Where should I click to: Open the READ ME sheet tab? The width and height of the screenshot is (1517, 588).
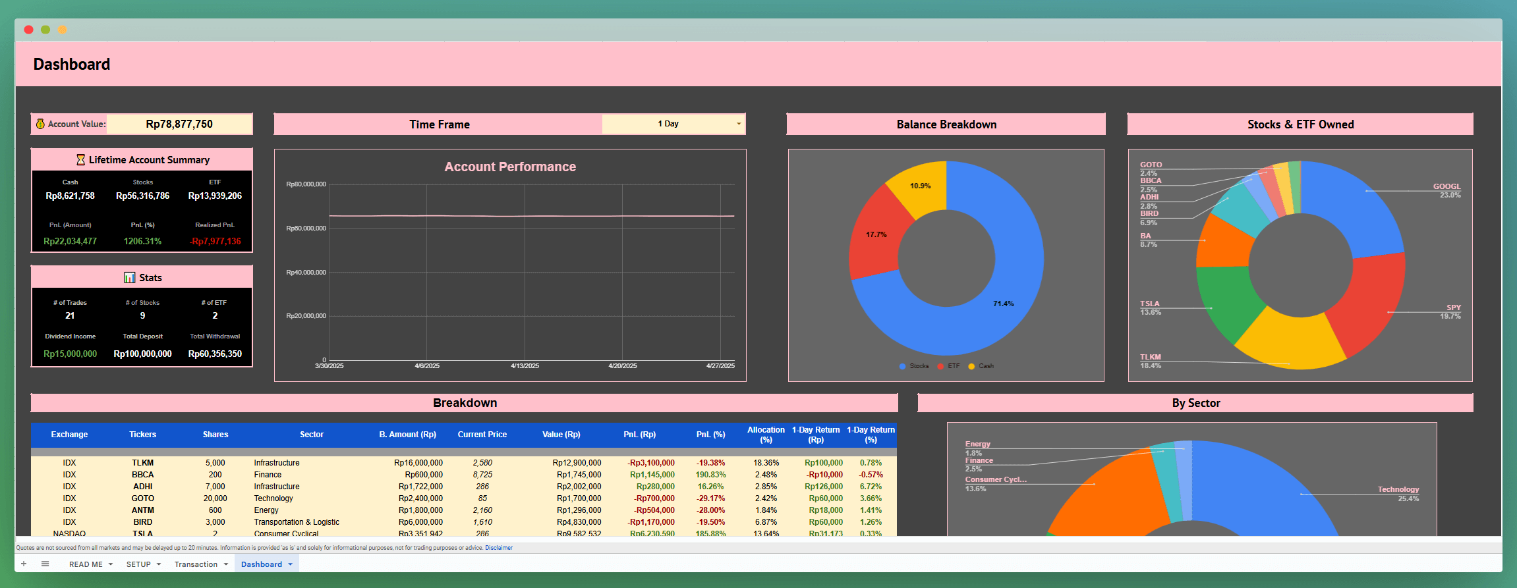(86, 564)
